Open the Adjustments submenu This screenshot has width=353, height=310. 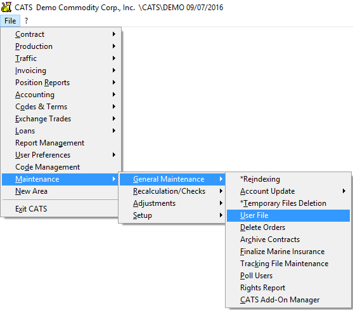172,203
